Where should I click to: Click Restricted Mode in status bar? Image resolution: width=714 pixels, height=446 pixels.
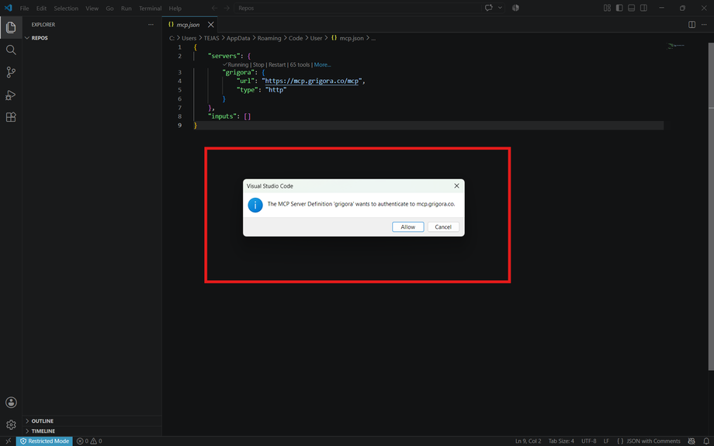coord(45,441)
